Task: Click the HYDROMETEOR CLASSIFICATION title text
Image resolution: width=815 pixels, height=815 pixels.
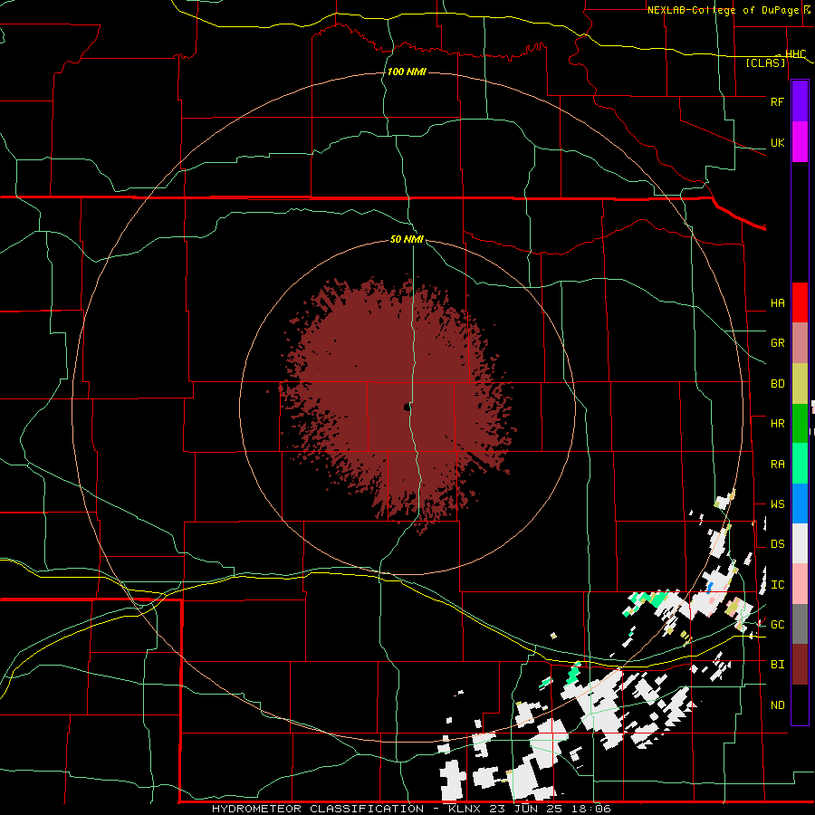Action: pos(318,809)
